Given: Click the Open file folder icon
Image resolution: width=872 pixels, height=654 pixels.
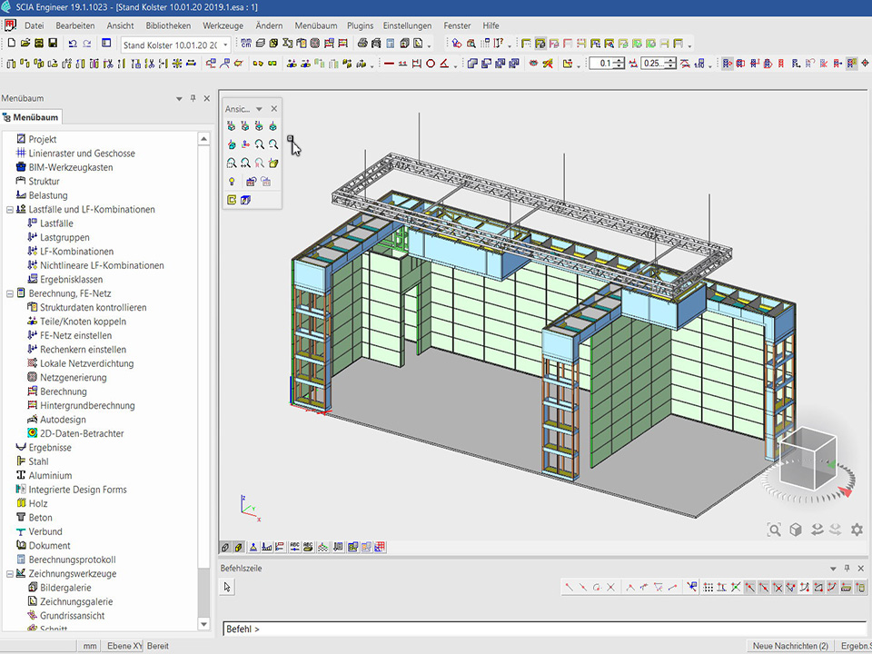Looking at the screenshot, I should coord(24,44).
